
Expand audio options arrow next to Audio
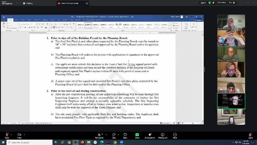coord(11,134)
